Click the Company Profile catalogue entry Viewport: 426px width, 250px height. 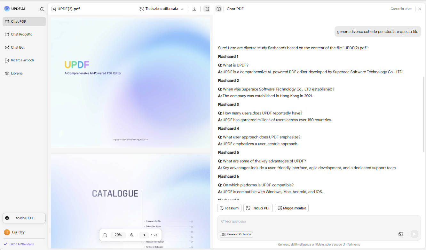153,221
